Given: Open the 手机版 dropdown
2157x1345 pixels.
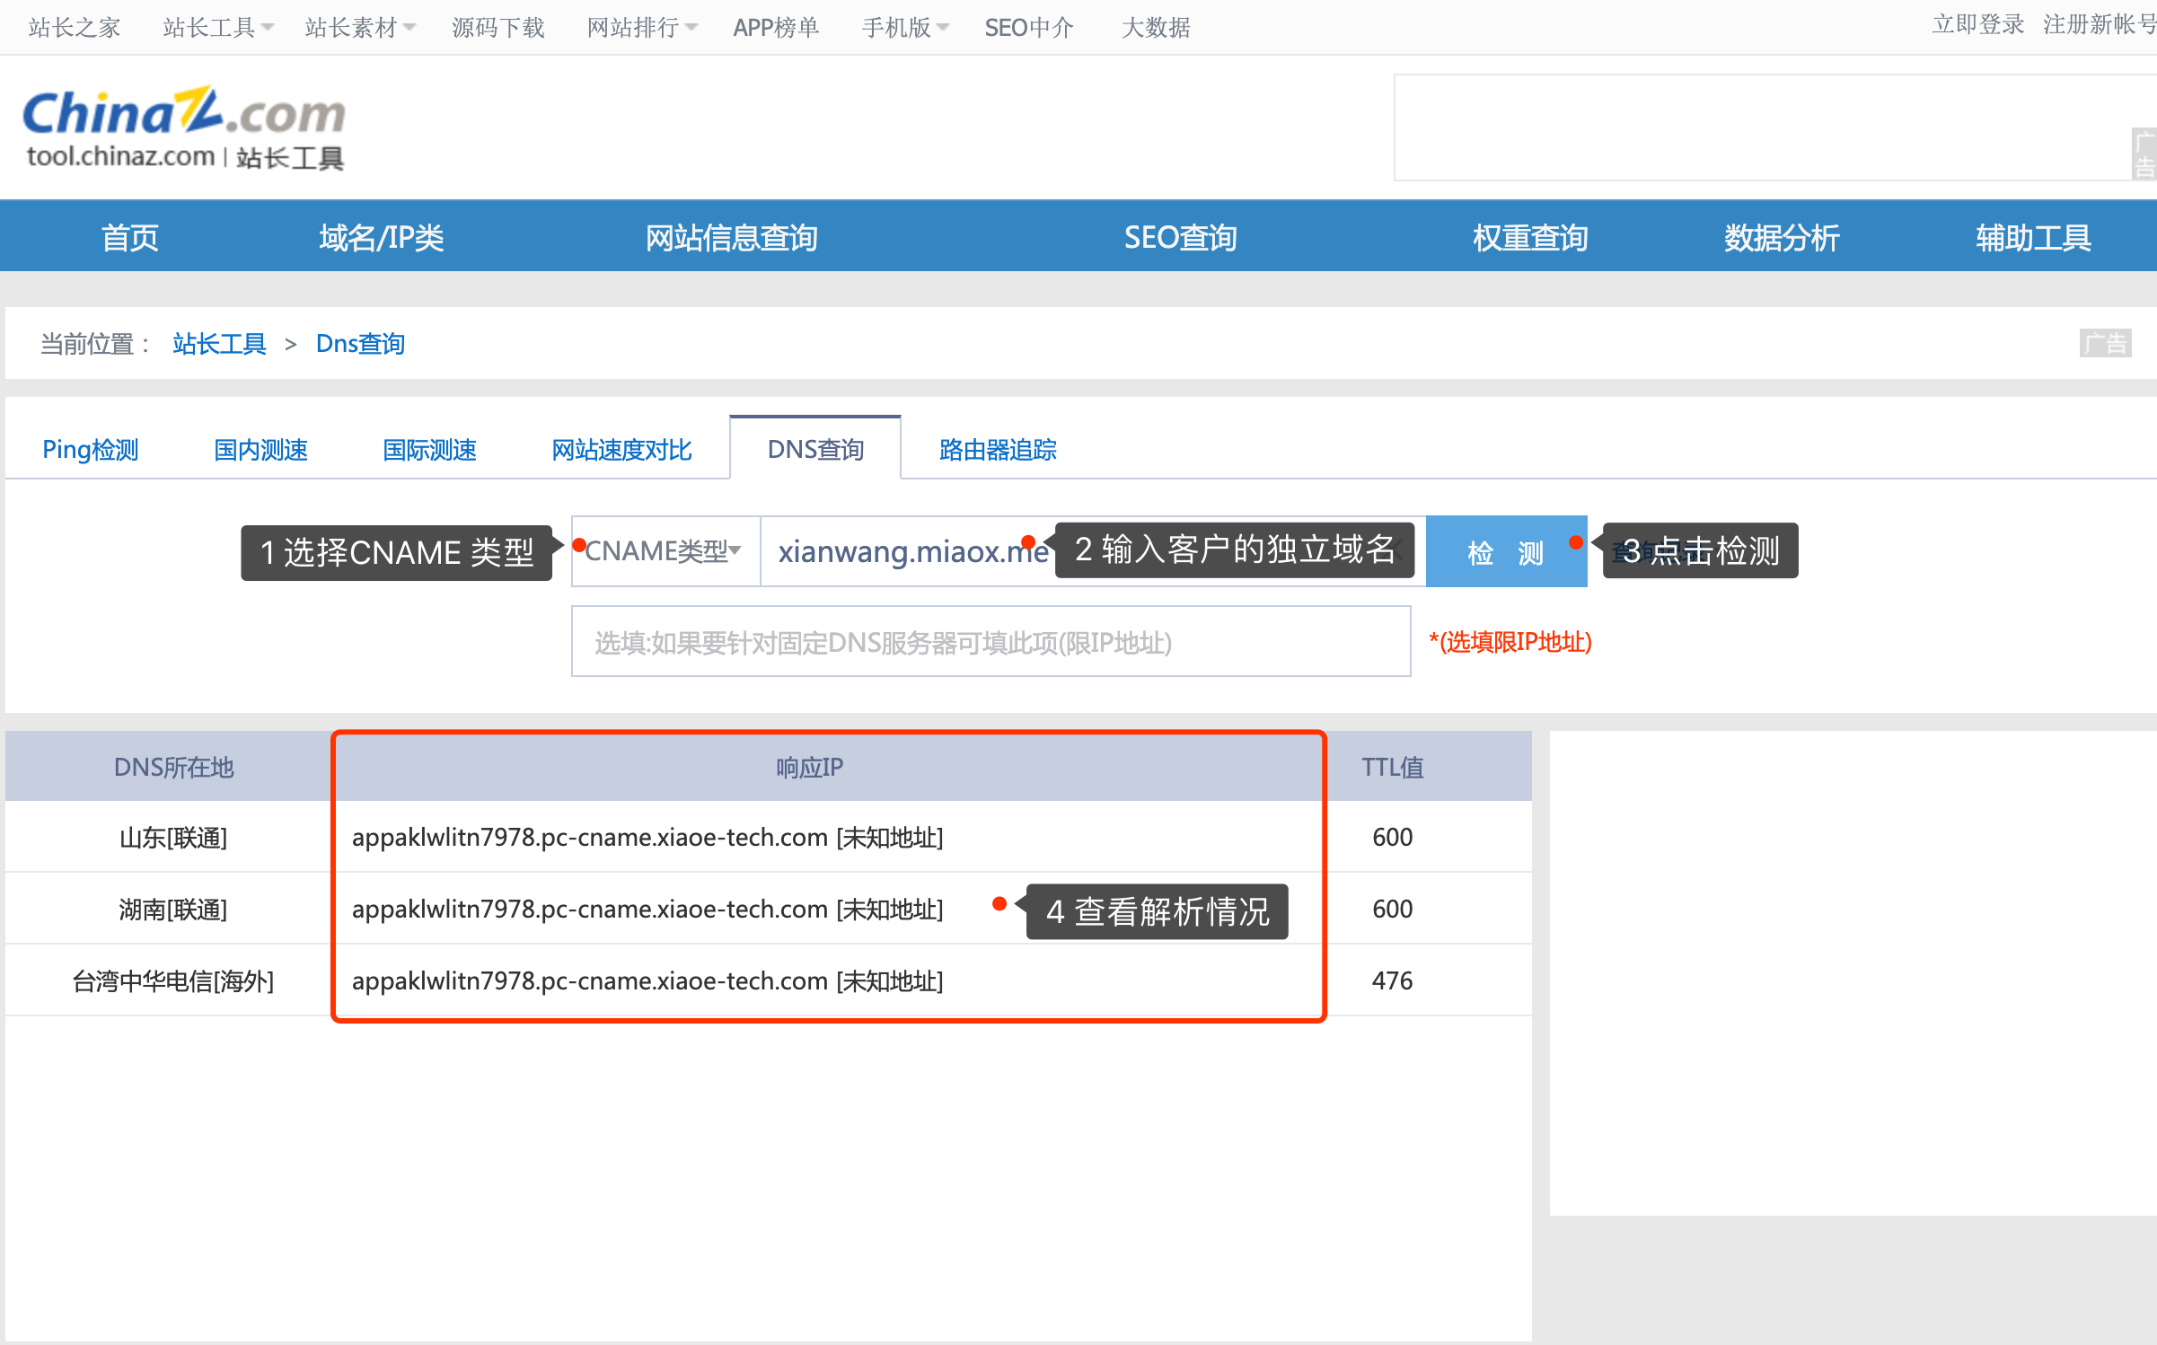Looking at the screenshot, I should (904, 28).
